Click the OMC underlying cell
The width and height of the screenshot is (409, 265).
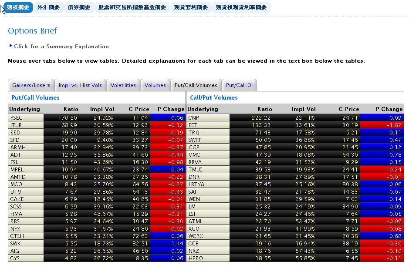click(x=208, y=155)
